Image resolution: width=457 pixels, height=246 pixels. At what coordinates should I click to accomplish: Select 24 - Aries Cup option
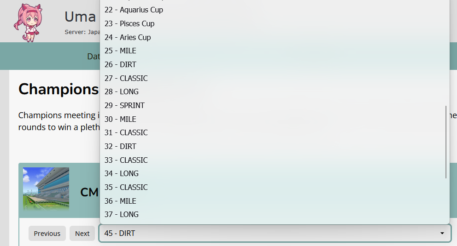pyautogui.click(x=275, y=37)
